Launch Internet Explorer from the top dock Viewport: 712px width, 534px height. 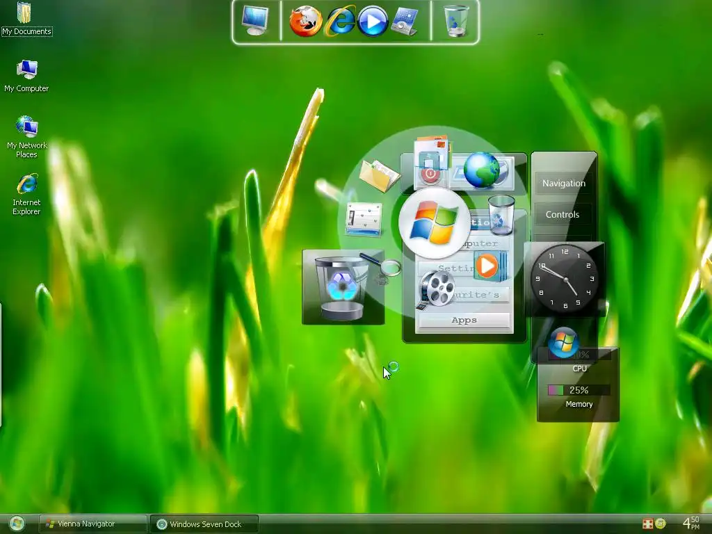339,21
